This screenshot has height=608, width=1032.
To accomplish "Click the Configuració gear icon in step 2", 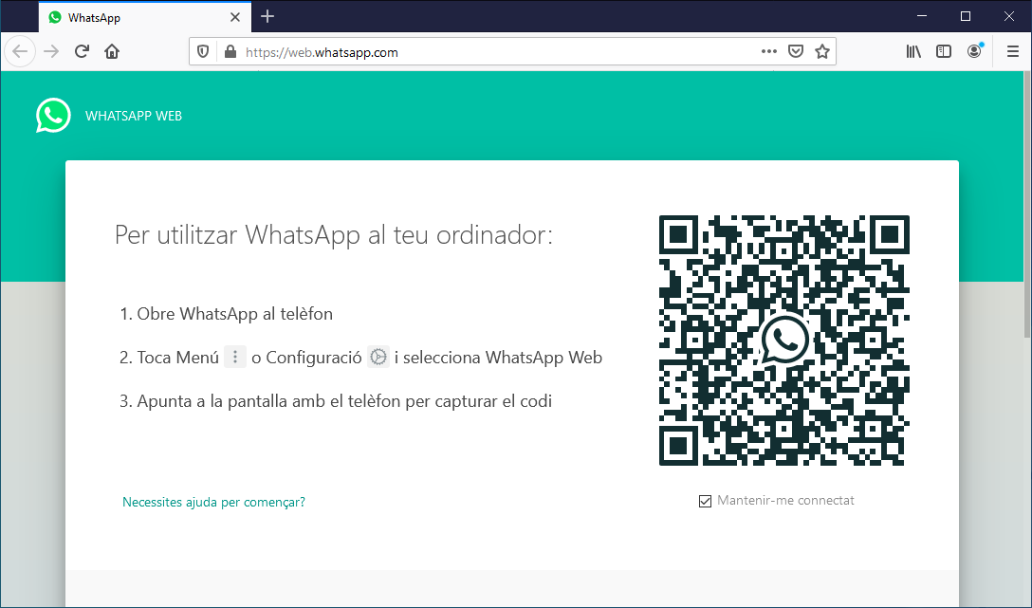I will [x=378, y=357].
